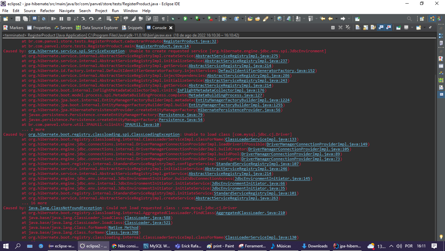Toggle Show Console When Standard Error Changes
The height and width of the screenshot is (251, 445).
[x=388, y=27]
